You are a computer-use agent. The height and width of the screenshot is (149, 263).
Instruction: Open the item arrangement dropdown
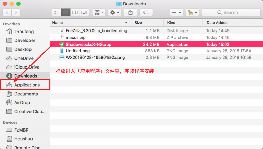(x=99, y=12)
